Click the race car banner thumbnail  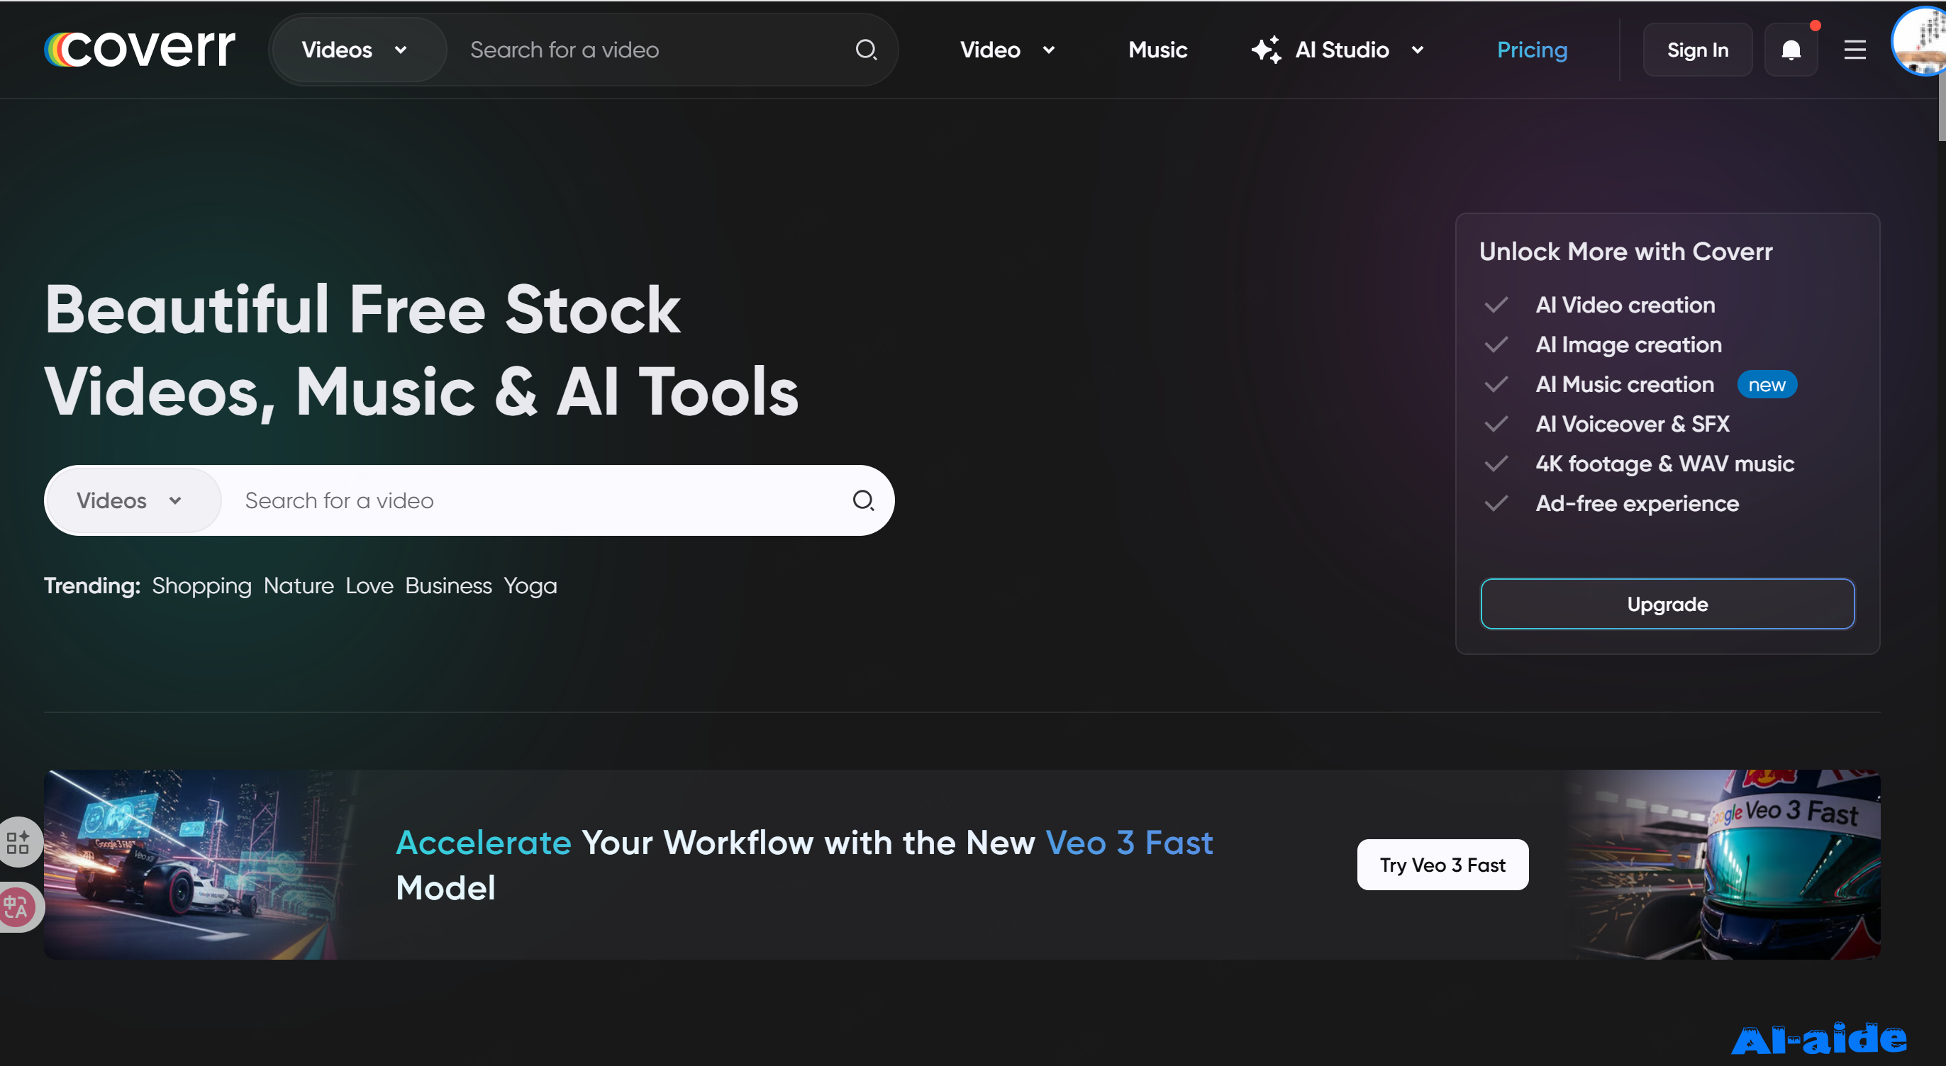pyautogui.click(x=198, y=865)
